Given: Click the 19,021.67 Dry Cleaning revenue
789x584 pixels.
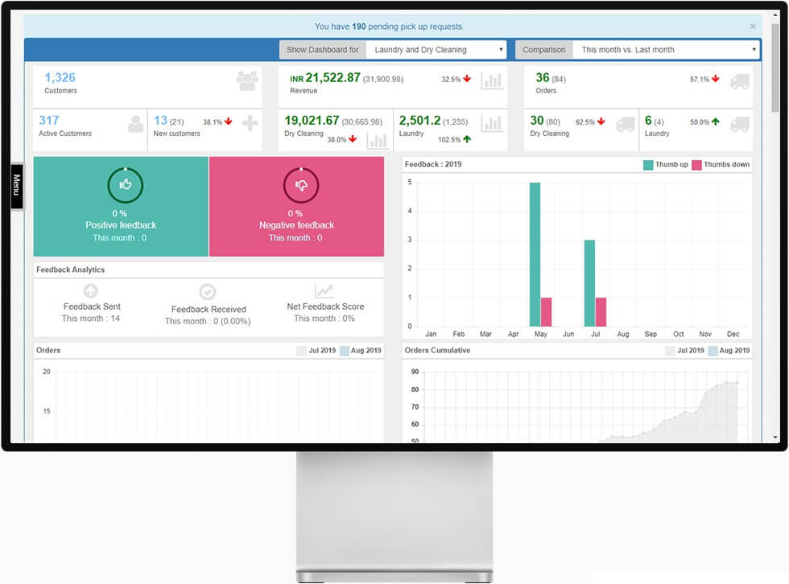Looking at the screenshot, I should tap(312, 121).
